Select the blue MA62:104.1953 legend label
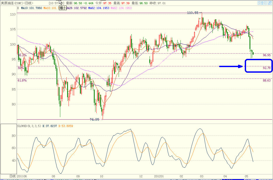273x180 pixels. click(x=99, y=8)
